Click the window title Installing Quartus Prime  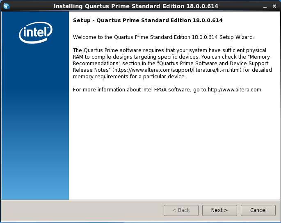[136, 6]
